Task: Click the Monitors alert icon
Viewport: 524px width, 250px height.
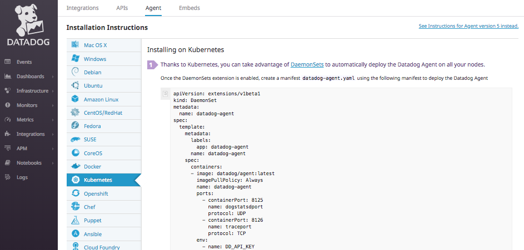Action: pos(7,105)
